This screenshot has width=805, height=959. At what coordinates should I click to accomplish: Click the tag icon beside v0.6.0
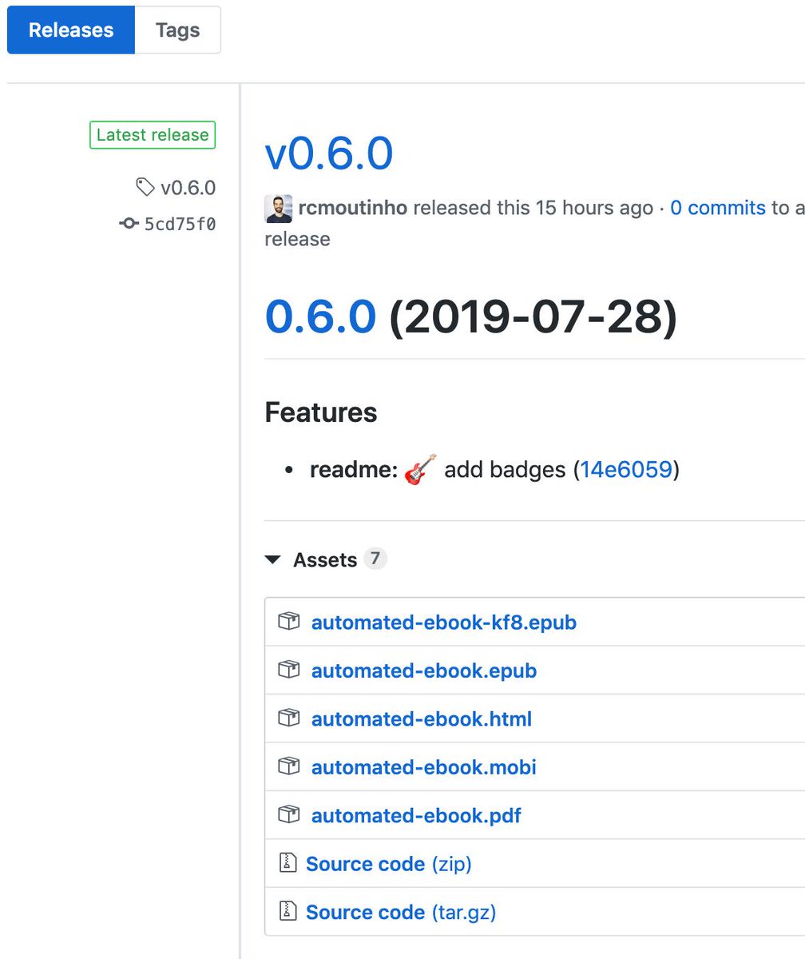click(x=145, y=188)
